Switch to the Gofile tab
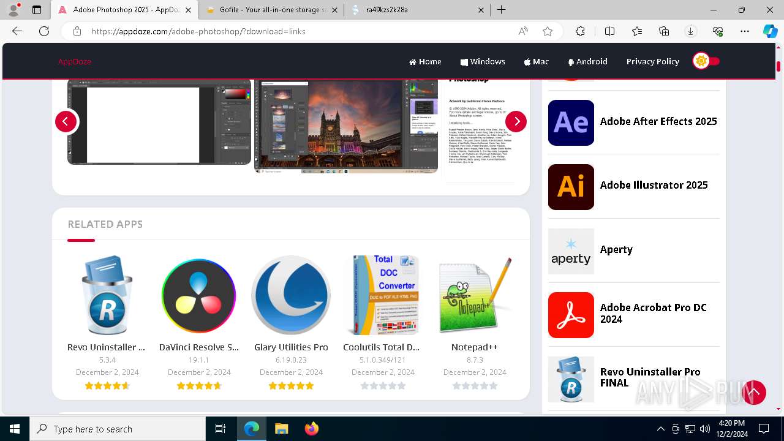Viewport: 784px width, 441px height. point(270,10)
